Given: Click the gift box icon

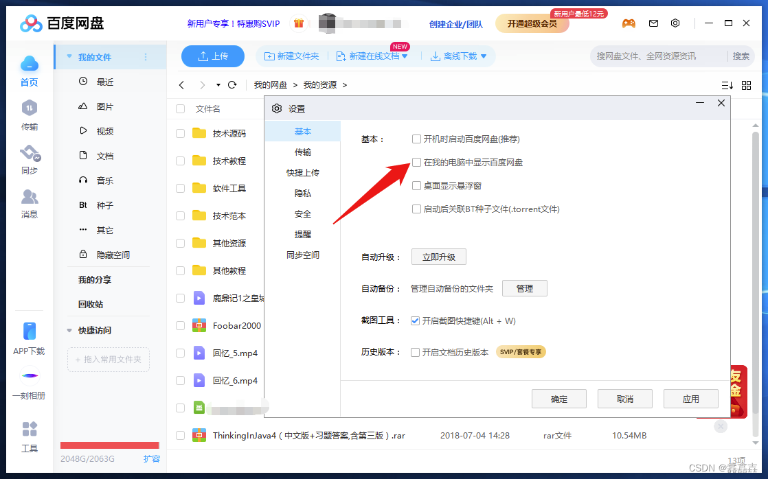Looking at the screenshot, I should pos(299,23).
